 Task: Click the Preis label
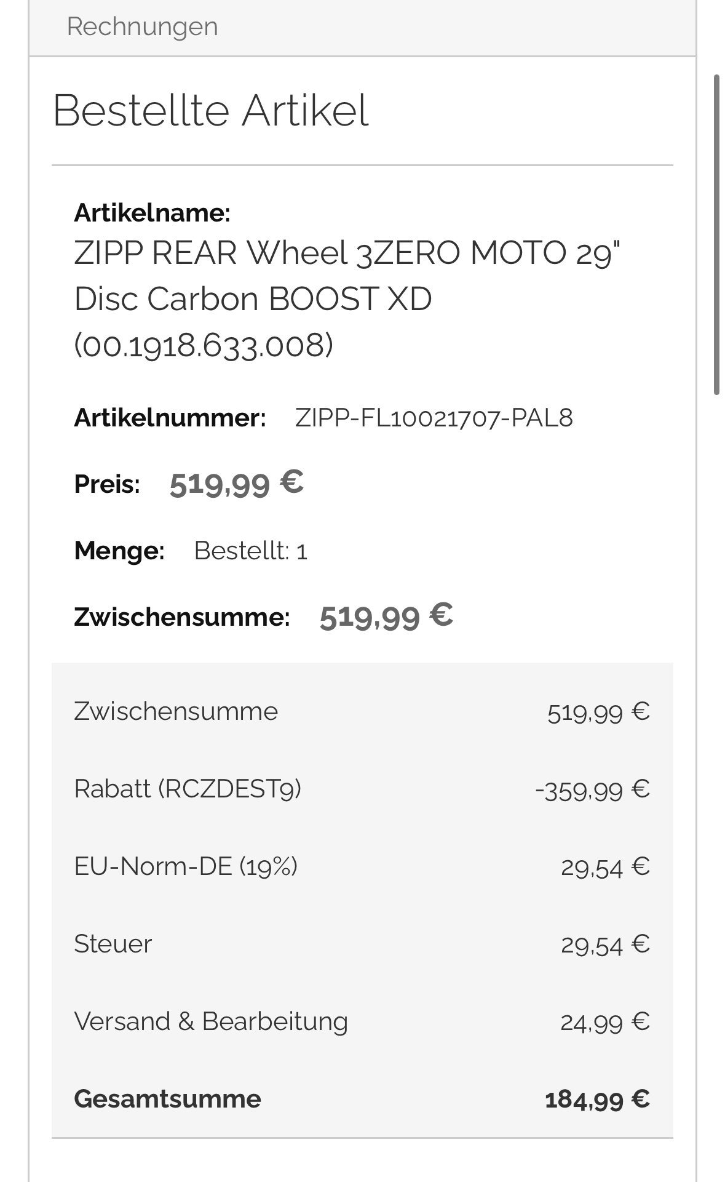107,484
